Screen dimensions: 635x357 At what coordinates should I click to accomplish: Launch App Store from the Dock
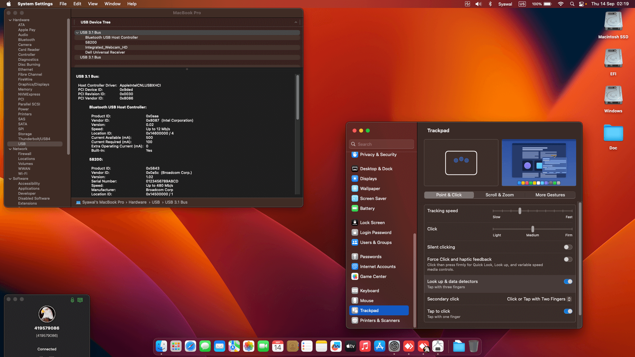click(379, 346)
